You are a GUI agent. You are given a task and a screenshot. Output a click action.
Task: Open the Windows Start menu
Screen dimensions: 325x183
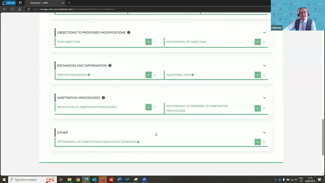click(x=4, y=180)
